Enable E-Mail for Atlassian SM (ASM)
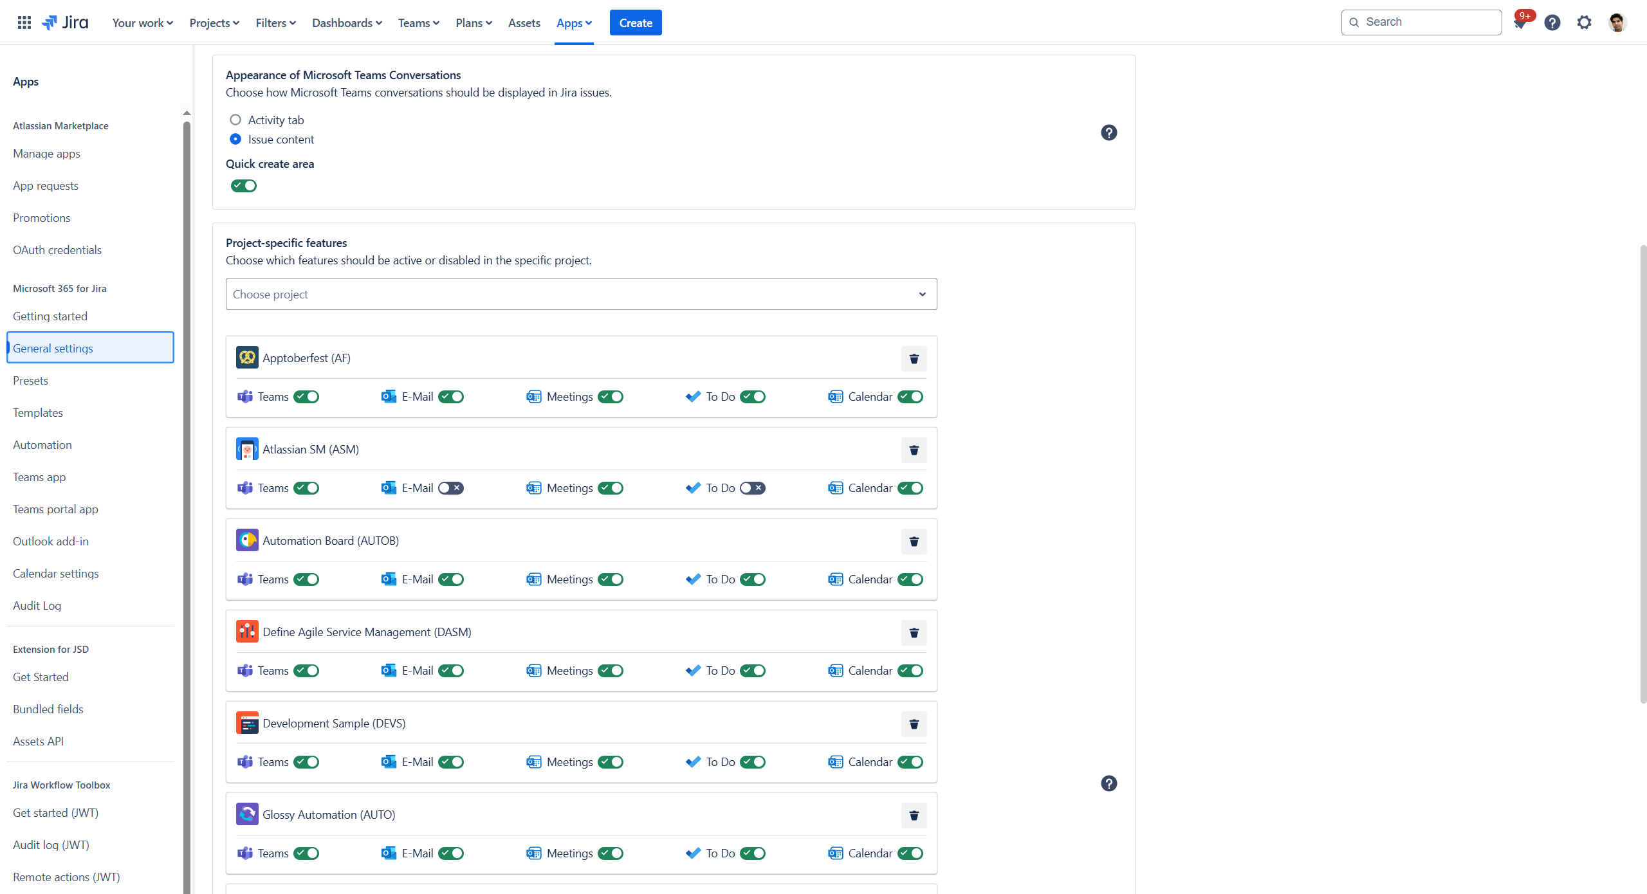This screenshot has height=894, width=1647. (451, 488)
